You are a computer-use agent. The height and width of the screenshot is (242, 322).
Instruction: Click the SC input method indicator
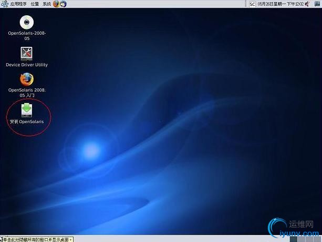(252, 4)
